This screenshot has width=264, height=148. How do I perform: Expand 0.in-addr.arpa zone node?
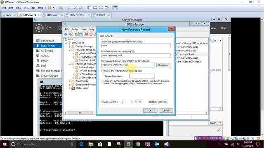click(73, 67)
